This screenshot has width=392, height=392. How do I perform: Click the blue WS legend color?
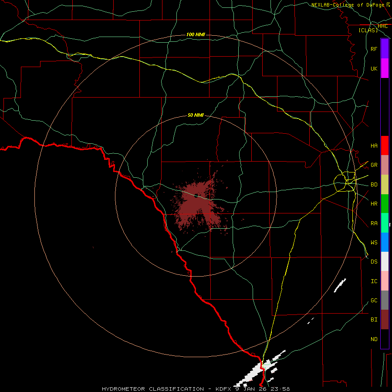pos(385,242)
